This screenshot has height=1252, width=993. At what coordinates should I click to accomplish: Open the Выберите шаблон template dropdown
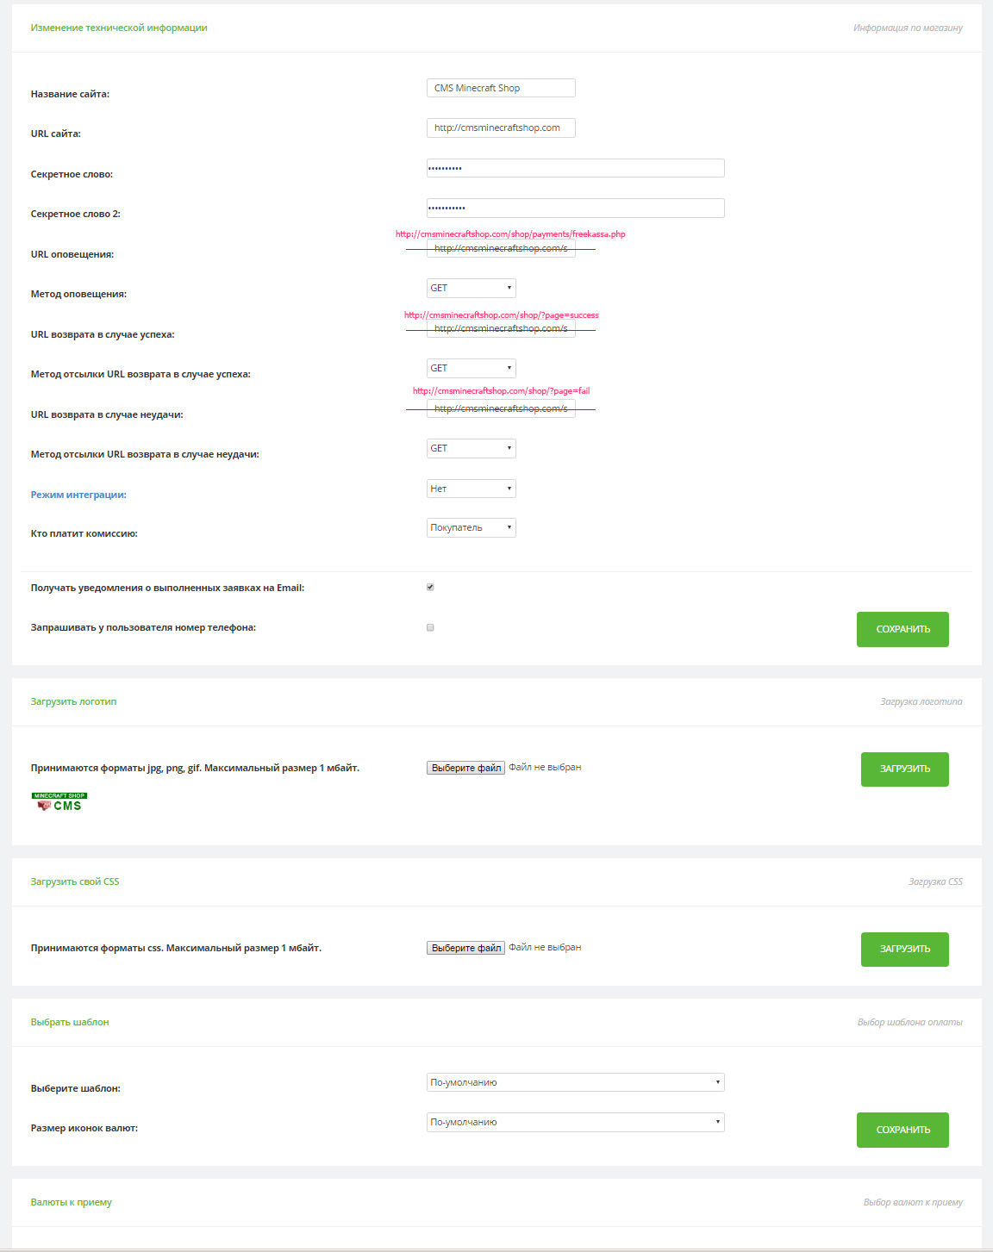[575, 1082]
